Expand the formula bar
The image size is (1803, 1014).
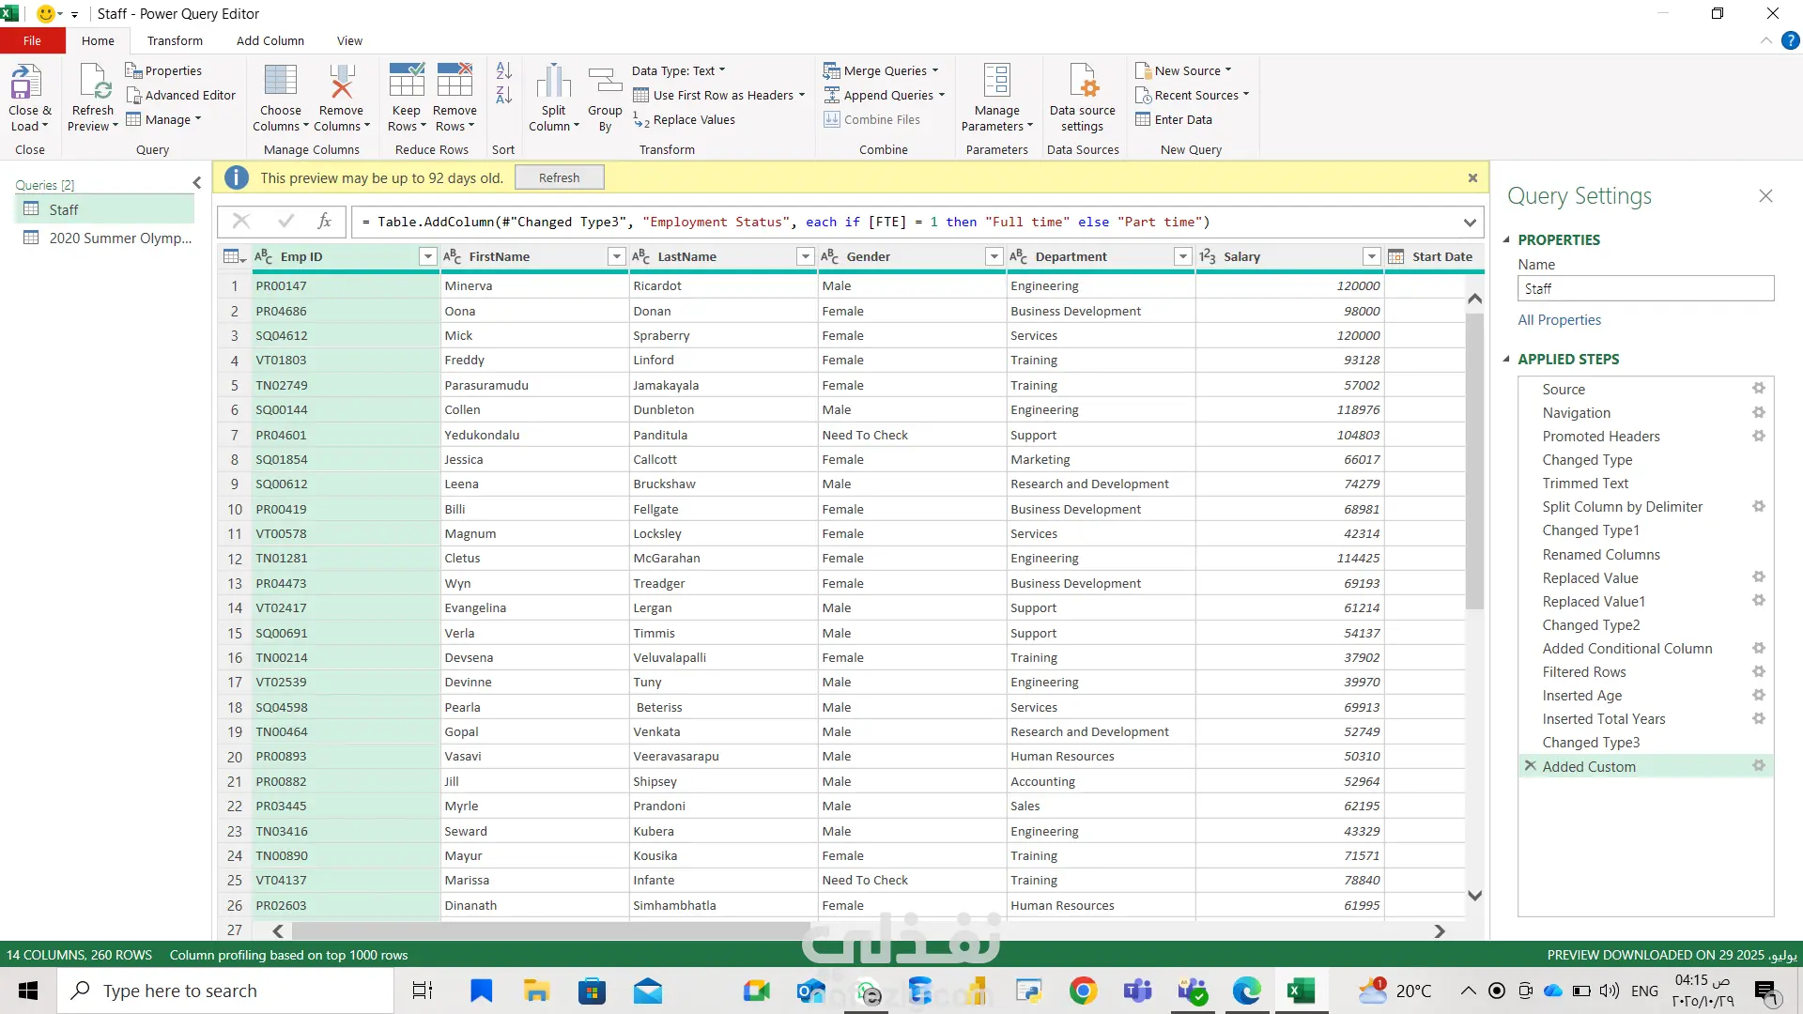[x=1470, y=223]
